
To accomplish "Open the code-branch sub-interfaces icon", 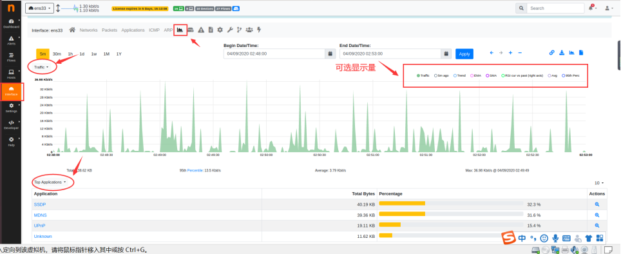I will tap(239, 30).
